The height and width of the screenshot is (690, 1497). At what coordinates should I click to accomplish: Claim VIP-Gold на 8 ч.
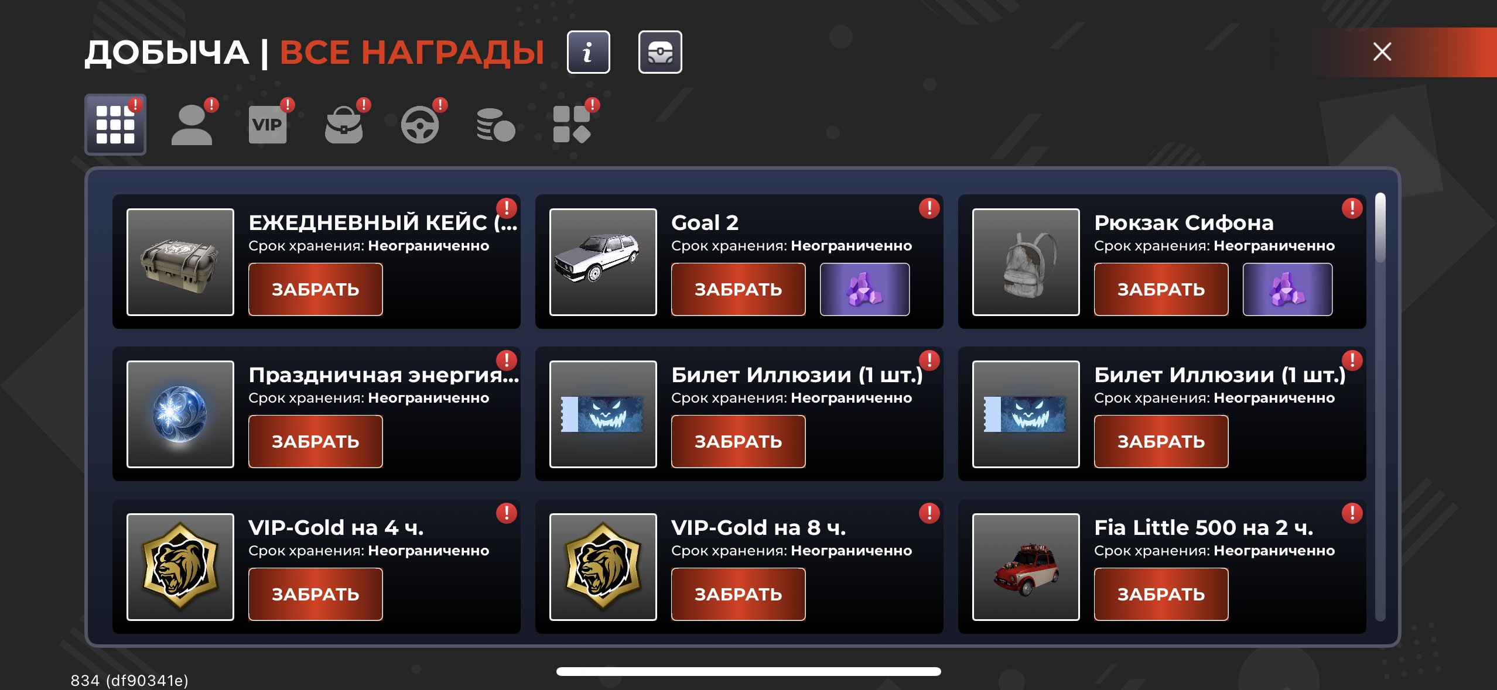739,594
